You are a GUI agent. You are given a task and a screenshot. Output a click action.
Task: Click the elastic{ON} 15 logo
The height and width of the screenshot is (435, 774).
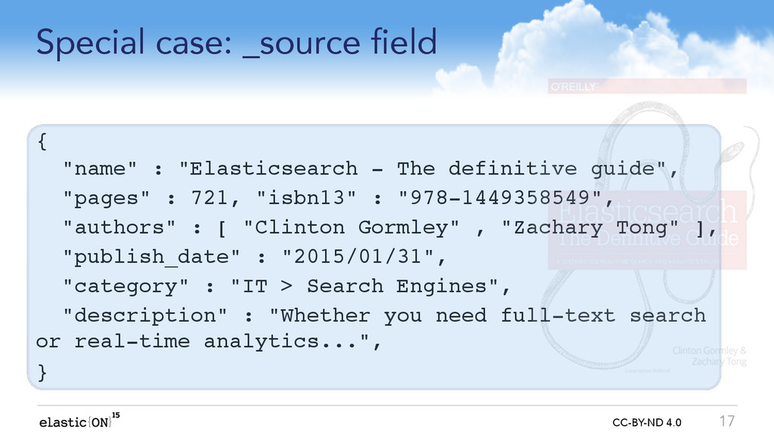pos(79,421)
